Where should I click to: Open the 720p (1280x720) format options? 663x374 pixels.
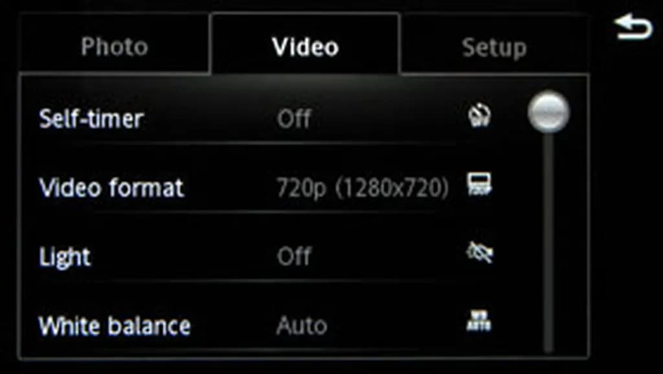point(363,188)
